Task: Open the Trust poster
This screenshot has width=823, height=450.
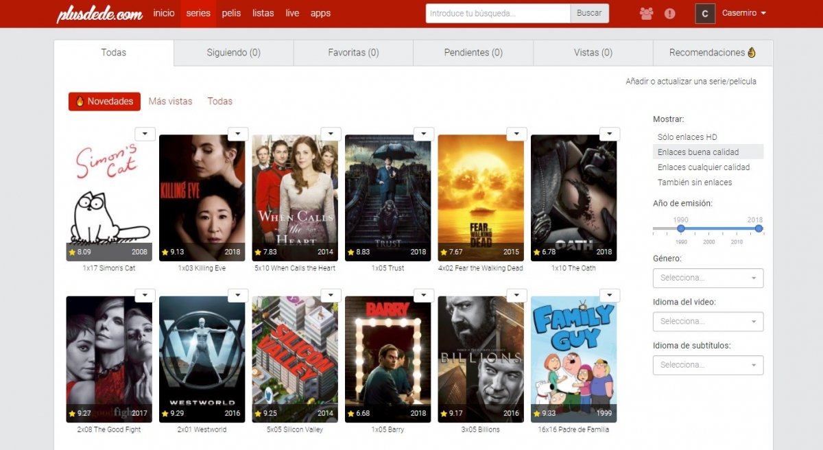Action: [388, 198]
